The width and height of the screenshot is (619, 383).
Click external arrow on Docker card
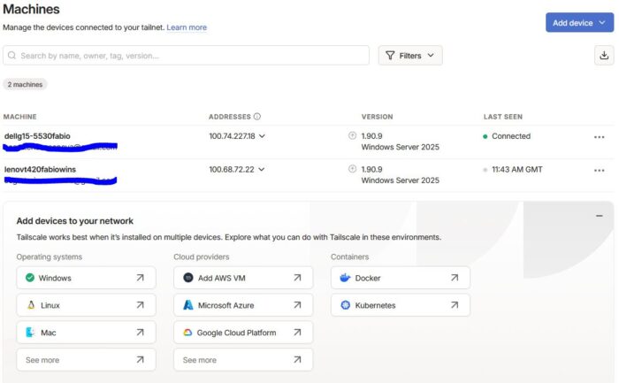pyautogui.click(x=455, y=278)
